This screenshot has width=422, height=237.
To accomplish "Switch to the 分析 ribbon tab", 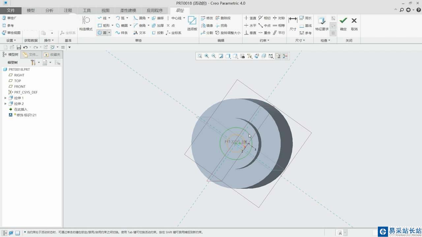I will (49, 11).
